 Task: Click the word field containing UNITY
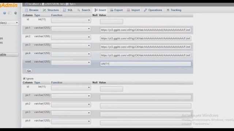tap(146, 64)
